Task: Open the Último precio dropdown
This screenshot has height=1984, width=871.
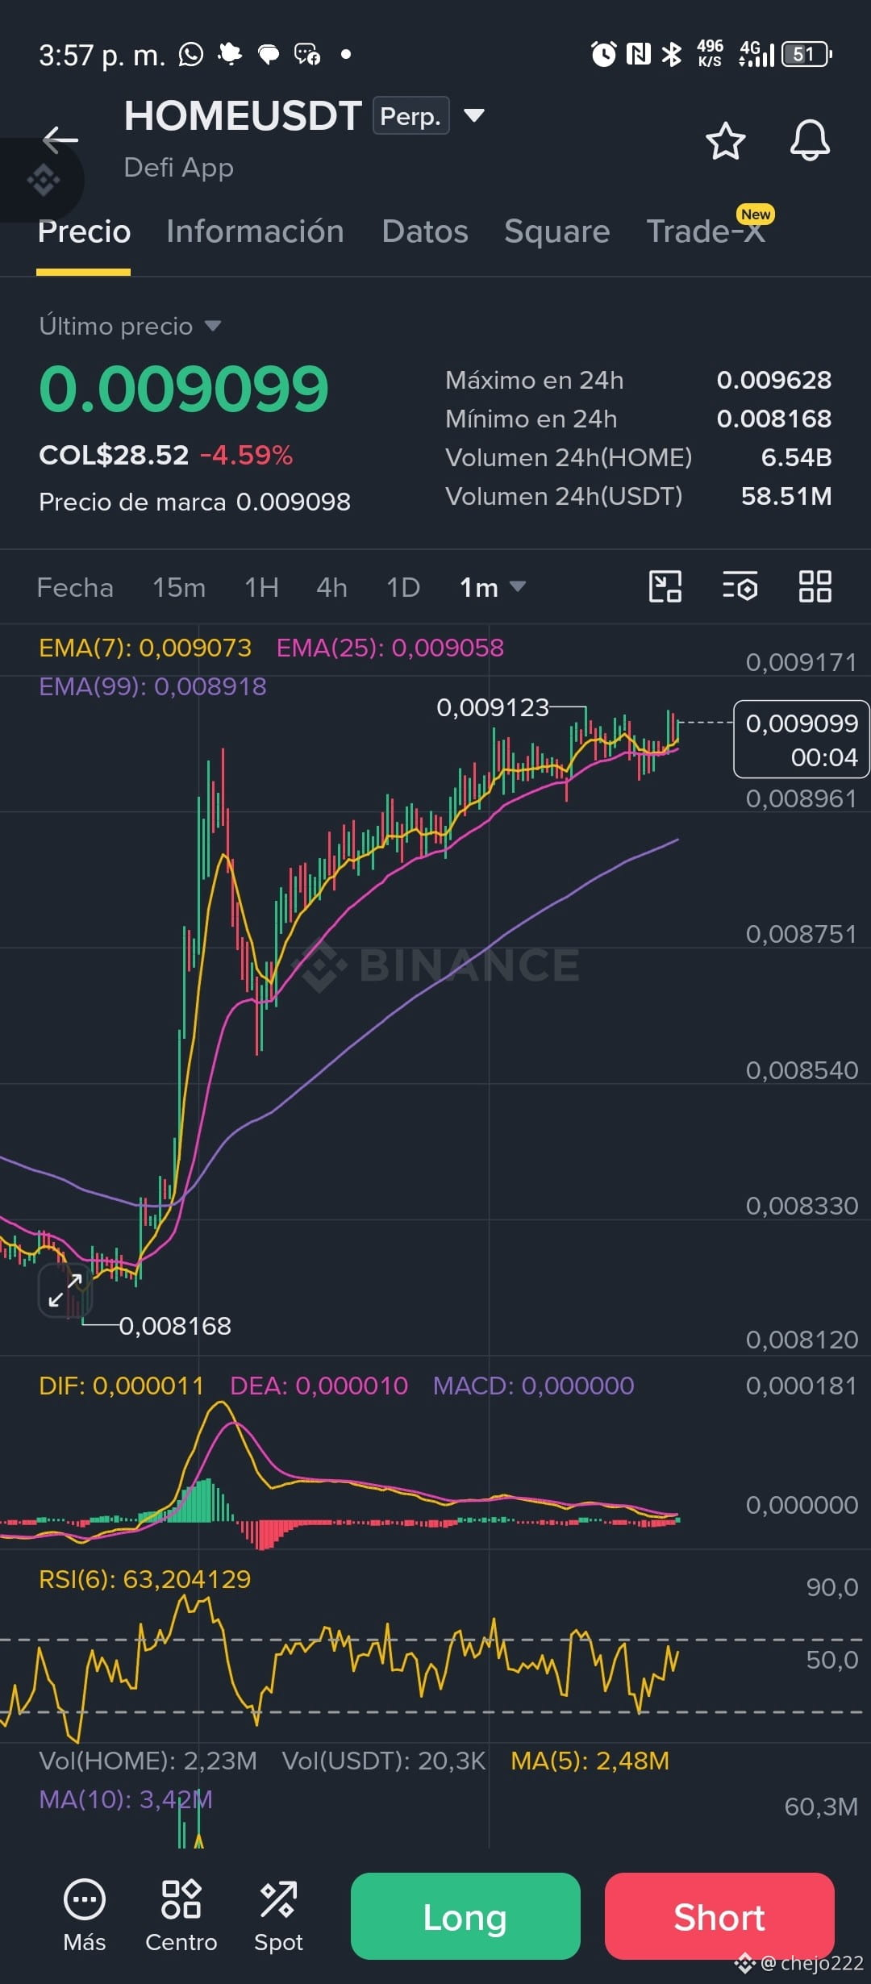Action: (x=130, y=326)
